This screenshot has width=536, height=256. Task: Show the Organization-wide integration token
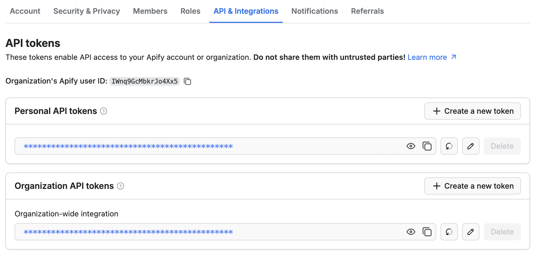[x=411, y=232]
